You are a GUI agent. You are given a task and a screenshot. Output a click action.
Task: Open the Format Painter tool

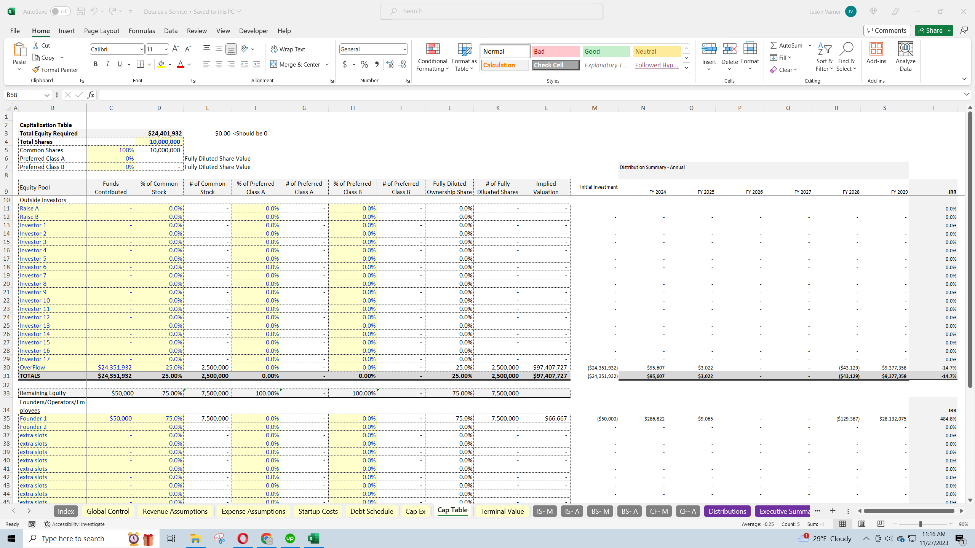pyautogui.click(x=56, y=69)
